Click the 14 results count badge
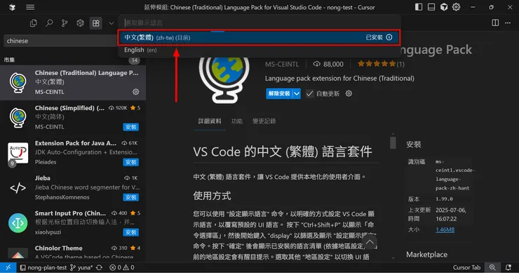519x273 pixels. tap(134, 60)
